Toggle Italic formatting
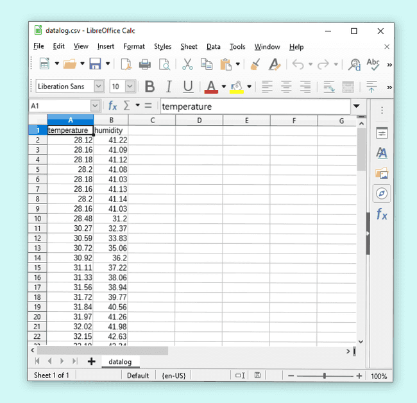 click(x=169, y=87)
